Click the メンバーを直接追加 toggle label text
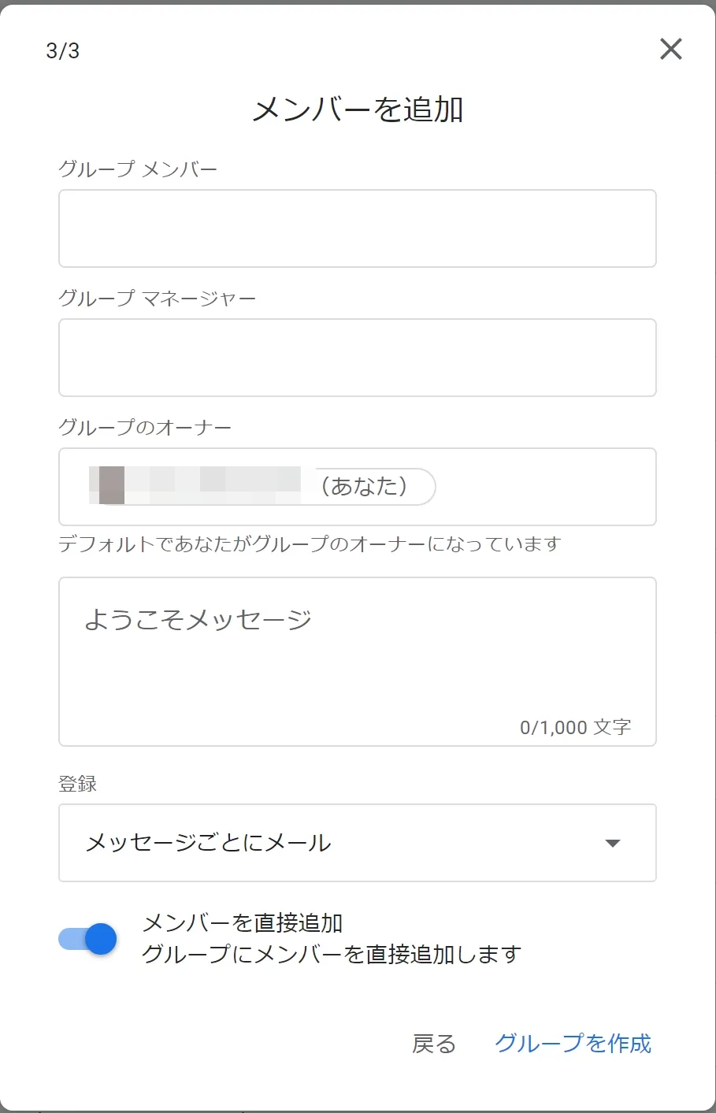The width and height of the screenshot is (716, 1113). coord(243,923)
